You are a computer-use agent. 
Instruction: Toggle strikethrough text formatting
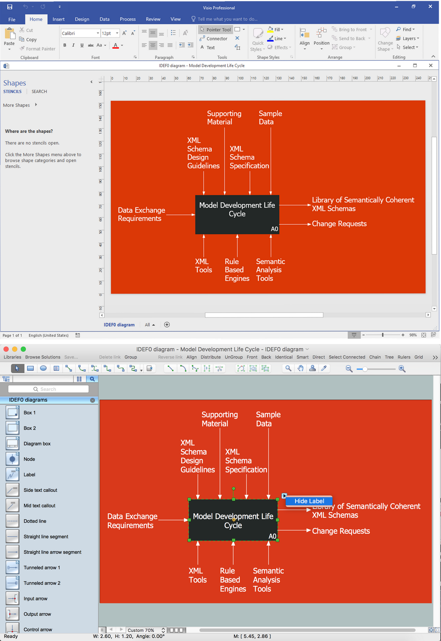point(90,45)
